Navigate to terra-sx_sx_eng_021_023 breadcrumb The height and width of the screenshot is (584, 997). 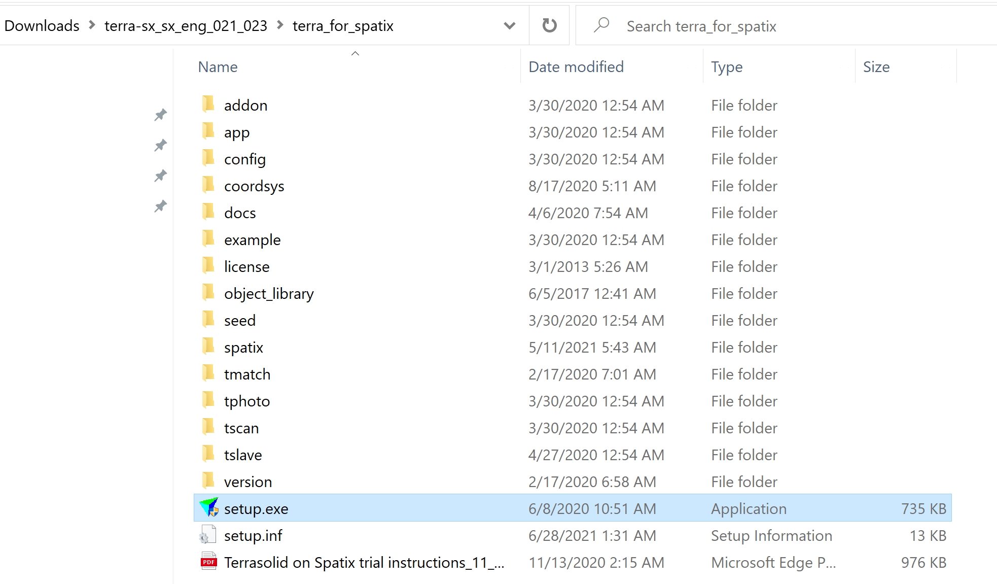tap(186, 26)
